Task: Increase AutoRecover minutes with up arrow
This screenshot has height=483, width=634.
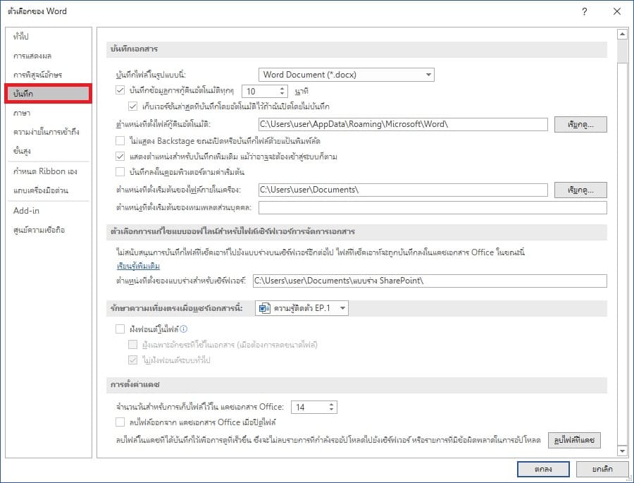Action: coord(282,88)
